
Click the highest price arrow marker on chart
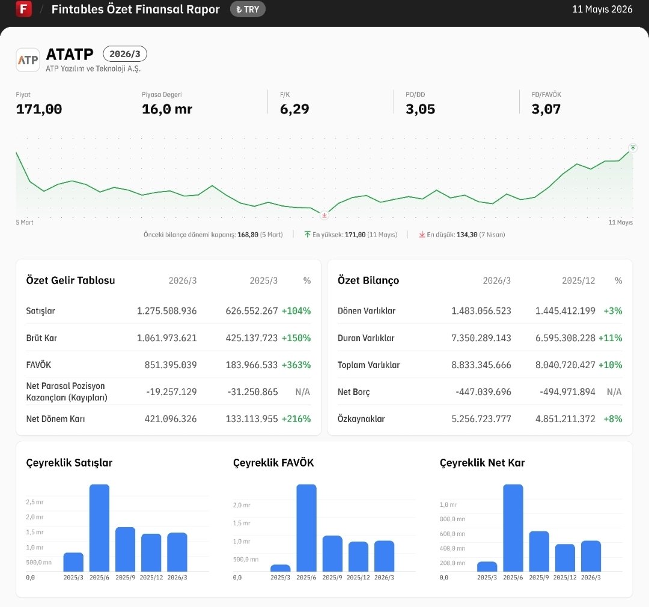[632, 148]
